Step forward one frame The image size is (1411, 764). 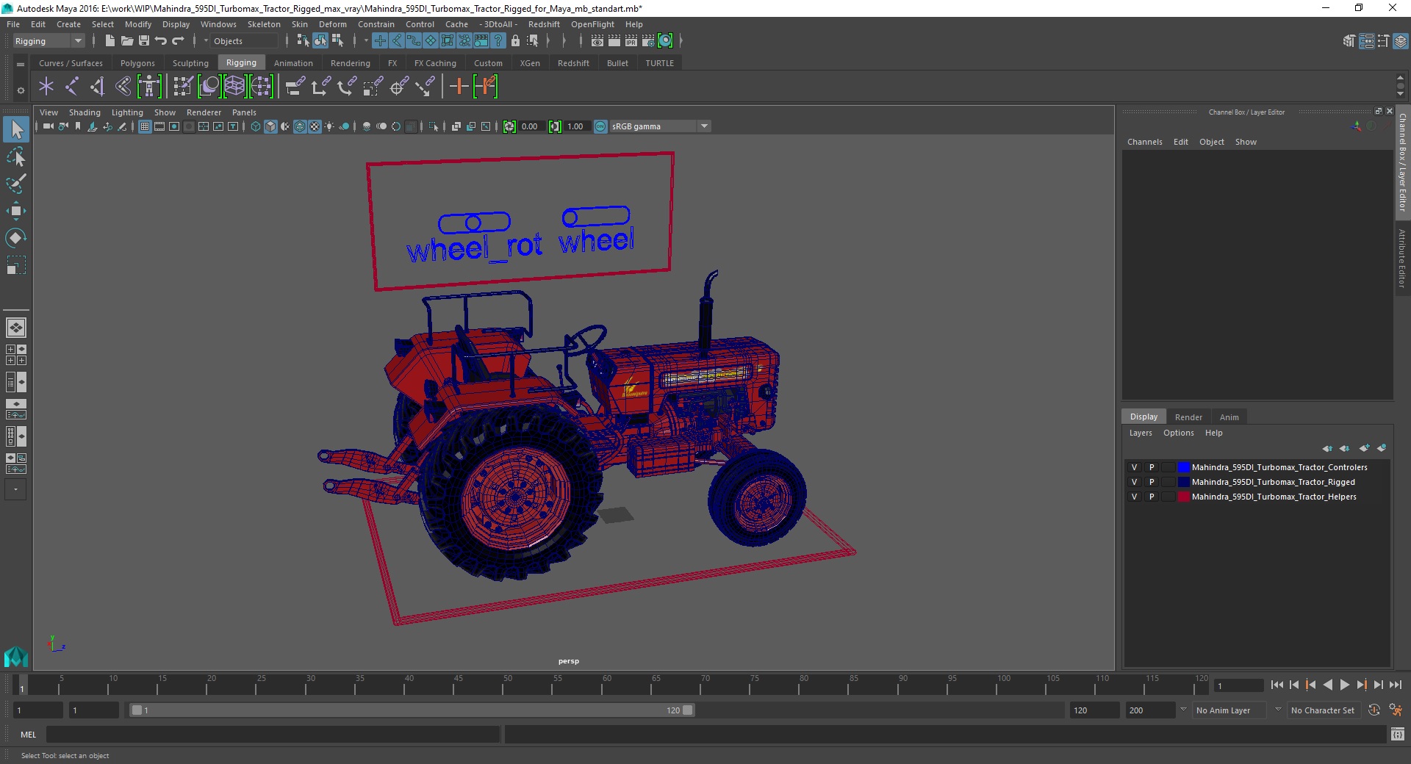pyautogui.click(x=1378, y=685)
